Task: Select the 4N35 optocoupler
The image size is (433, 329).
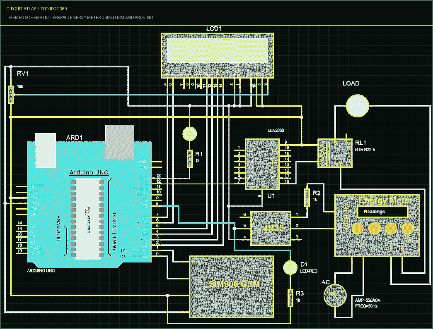Action: point(271,229)
